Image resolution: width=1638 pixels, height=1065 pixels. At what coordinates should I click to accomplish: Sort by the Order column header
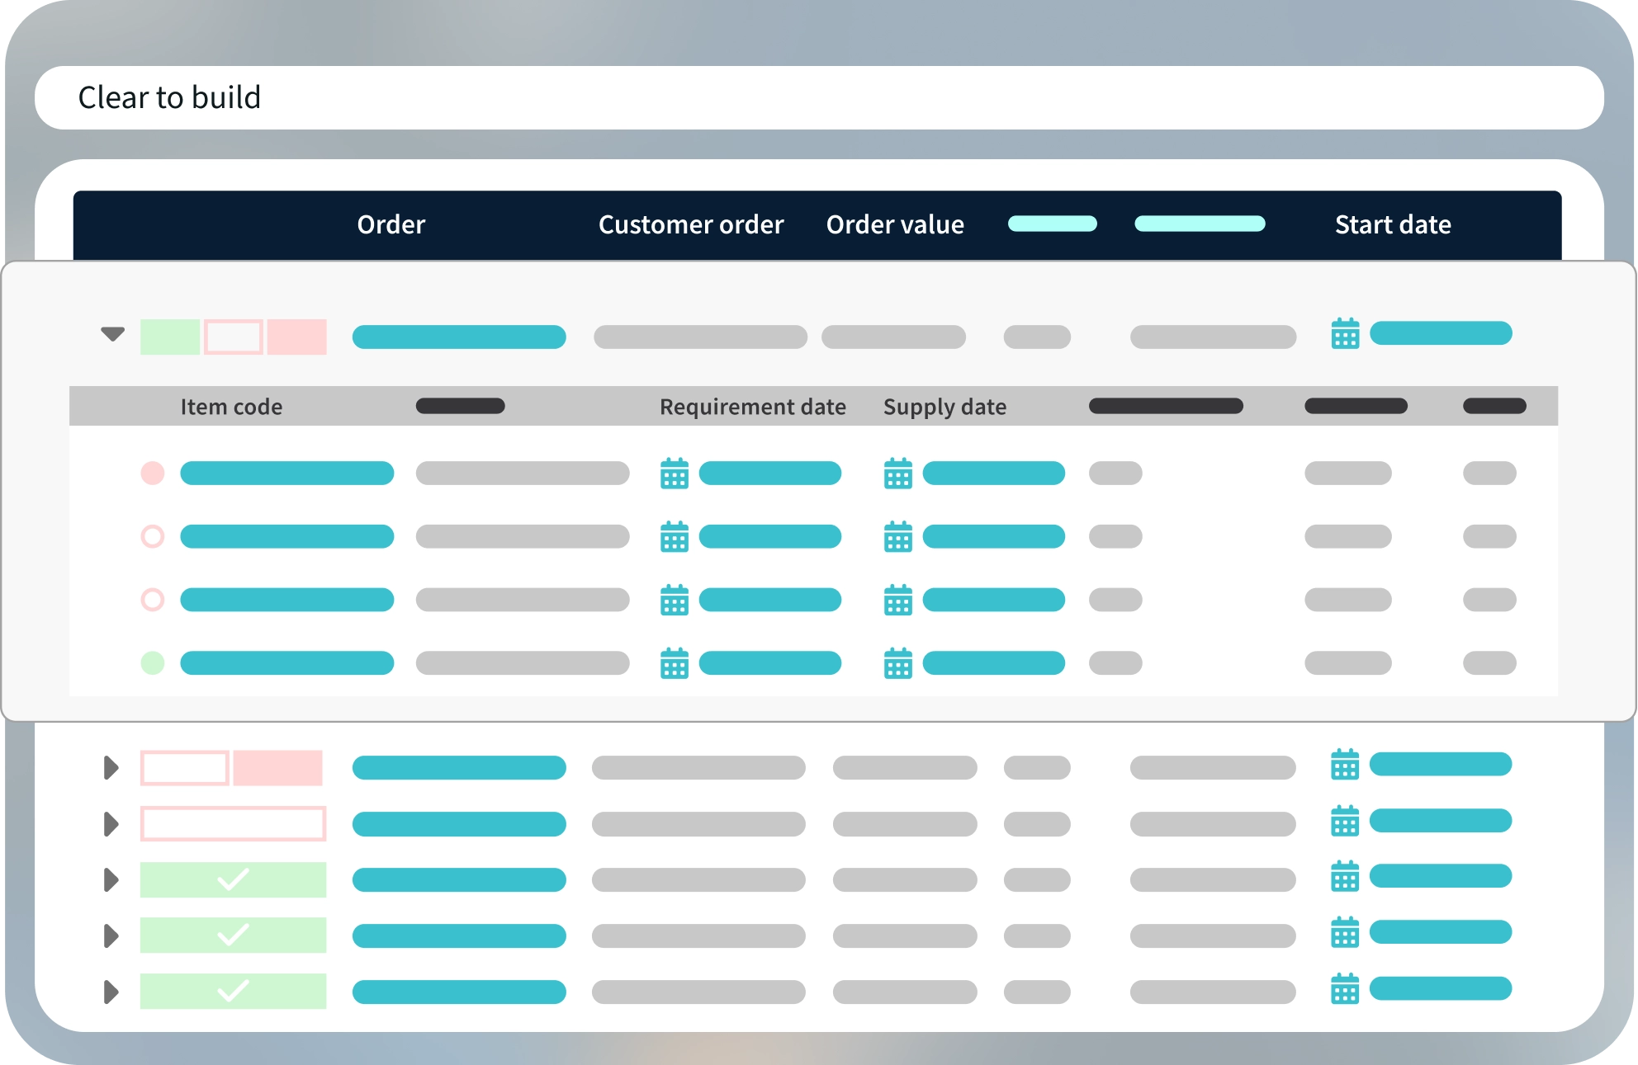391,224
